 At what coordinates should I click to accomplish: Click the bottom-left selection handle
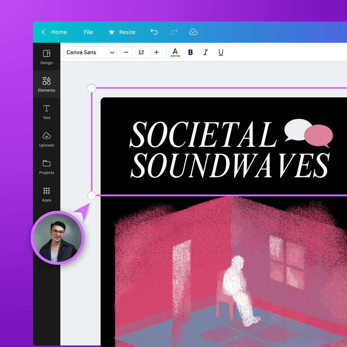click(x=92, y=195)
